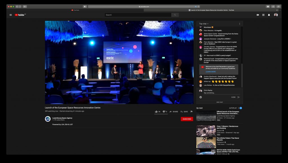This screenshot has height=163, width=288.
Task: Open the Create video camera icon
Action: click(x=258, y=15)
